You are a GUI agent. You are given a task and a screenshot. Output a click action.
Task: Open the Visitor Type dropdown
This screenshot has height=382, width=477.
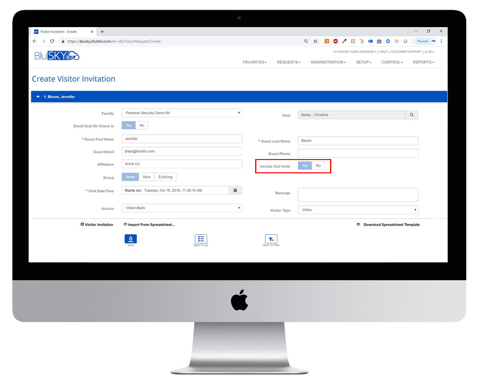pyautogui.click(x=358, y=210)
